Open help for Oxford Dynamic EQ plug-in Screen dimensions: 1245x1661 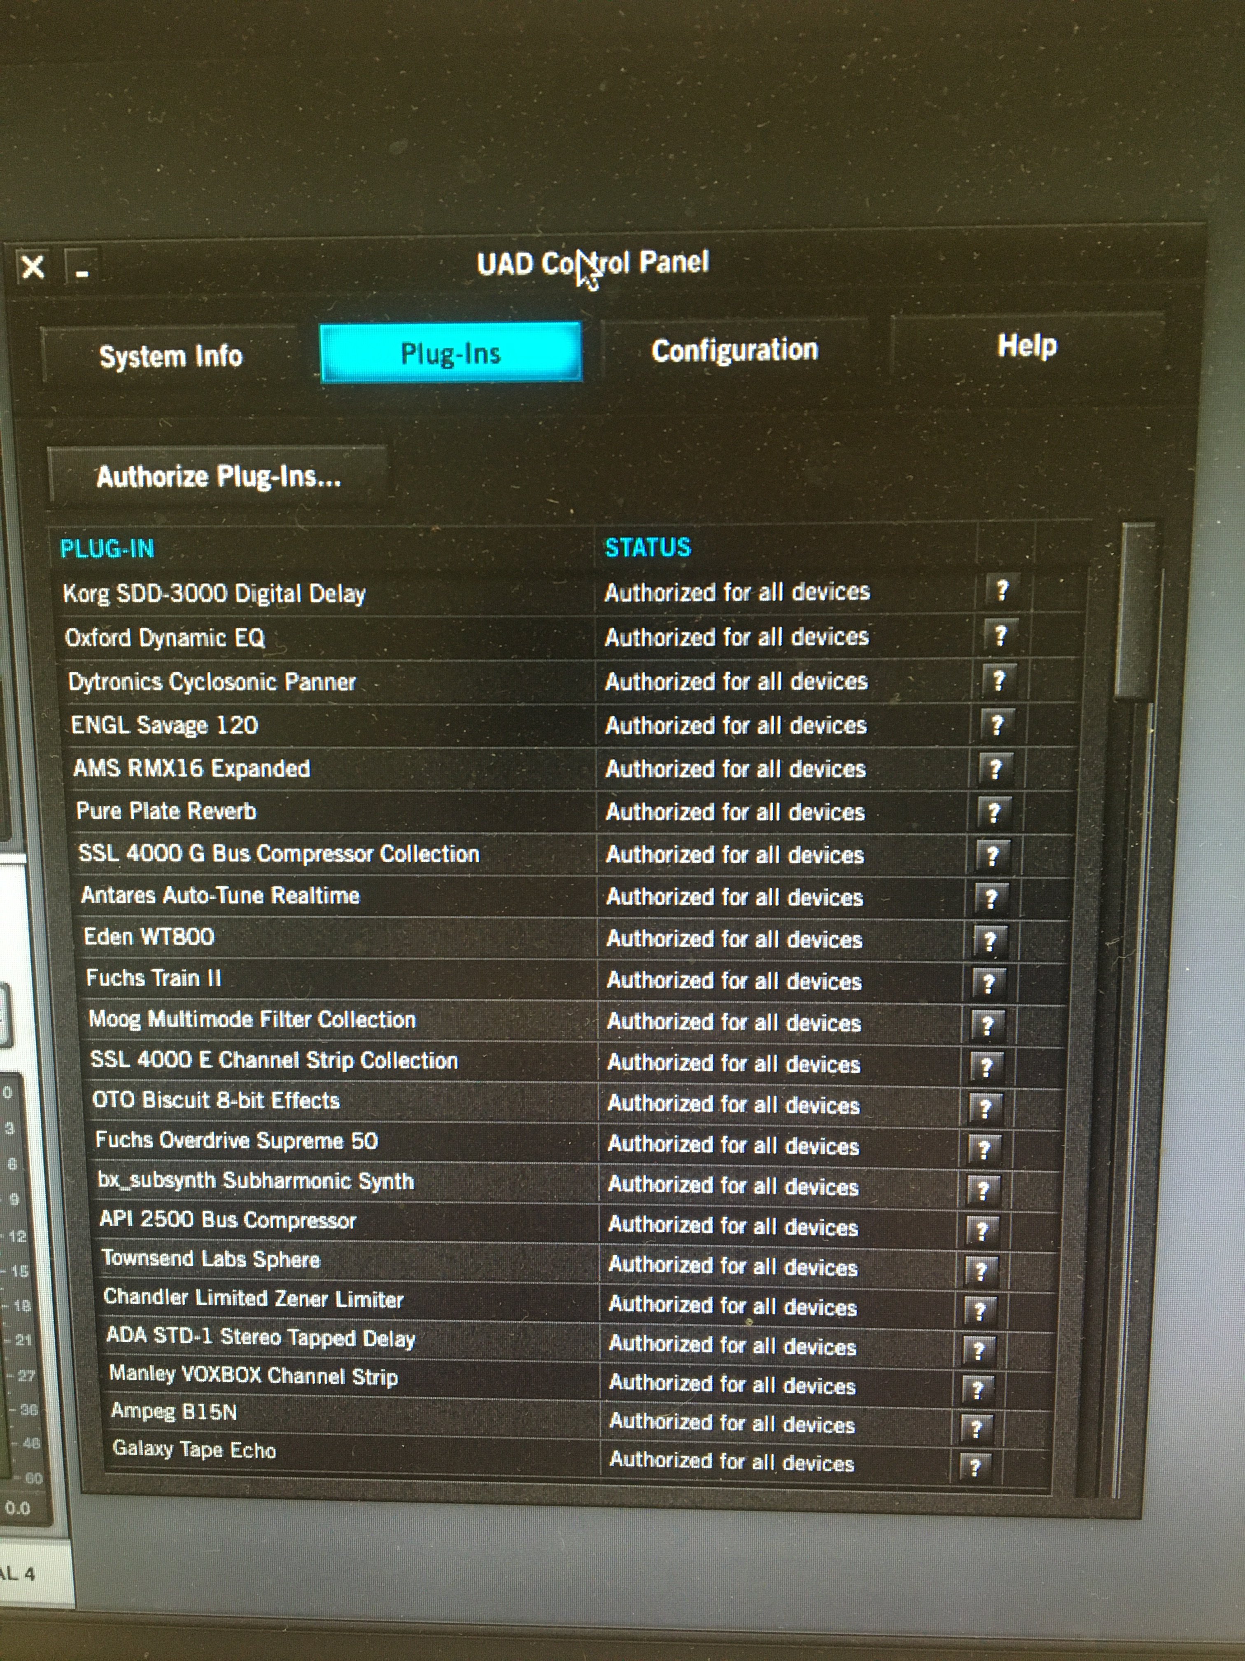pyautogui.click(x=1000, y=636)
